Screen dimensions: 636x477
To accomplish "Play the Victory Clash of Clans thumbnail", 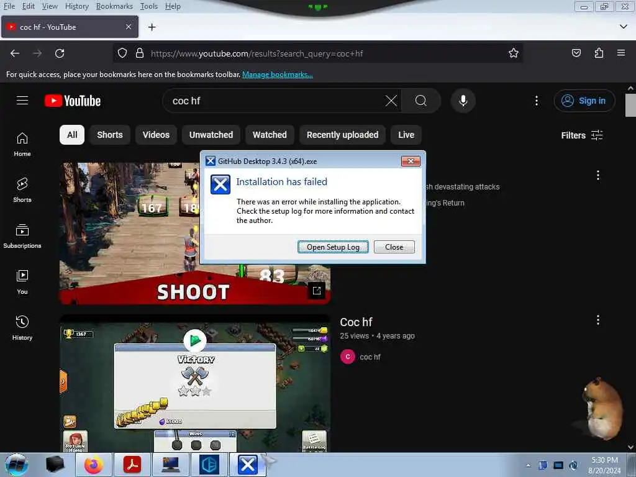I will point(194,383).
